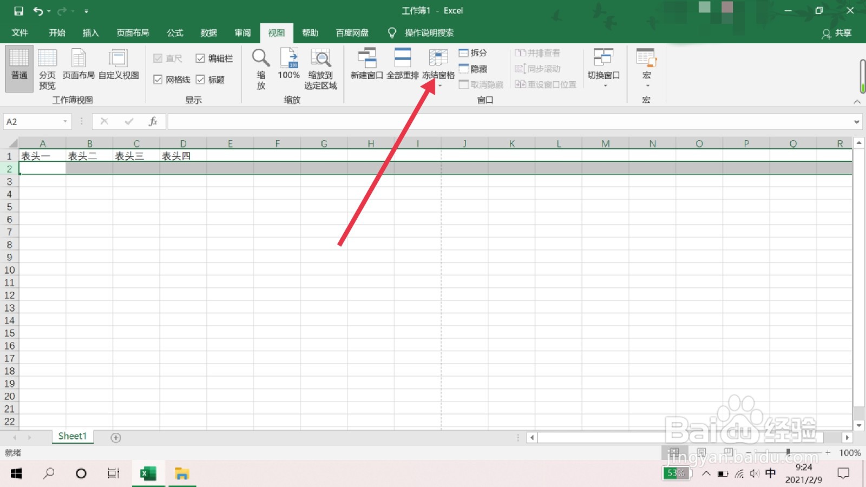The width and height of the screenshot is (866, 487).
Task: Open Page Layout view (页面布局) icon
Action: pos(78,64)
